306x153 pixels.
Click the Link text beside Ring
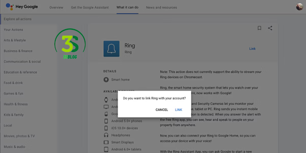click(252, 49)
